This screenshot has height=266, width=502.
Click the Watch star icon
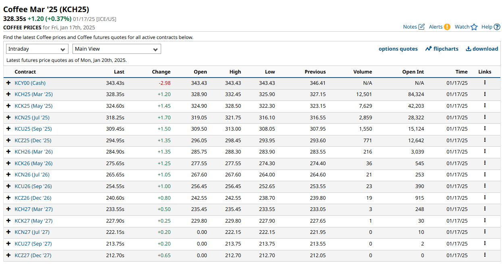[x=474, y=27]
